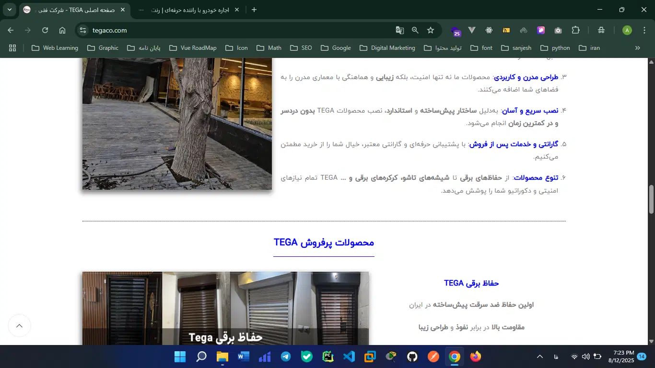This screenshot has width=655, height=368.
Task: Click the tree and storefront photo
Action: pos(177,124)
